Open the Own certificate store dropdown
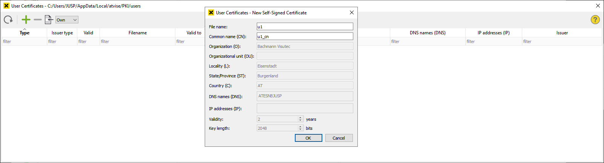 point(67,20)
